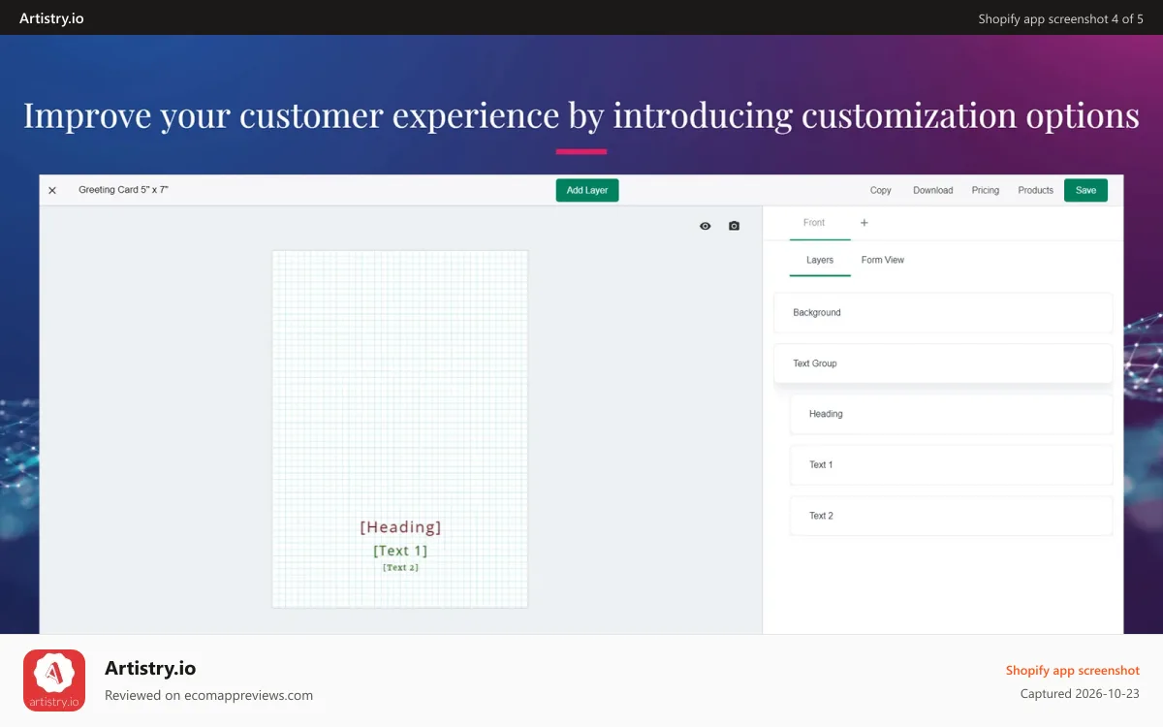The height and width of the screenshot is (727, 1163).
Task: Close the Greeting Card editor with X icon
Action: click(52, 190)
